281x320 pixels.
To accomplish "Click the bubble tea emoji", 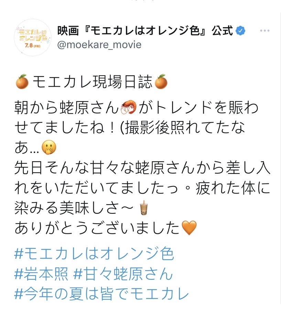I will (144, 208).
